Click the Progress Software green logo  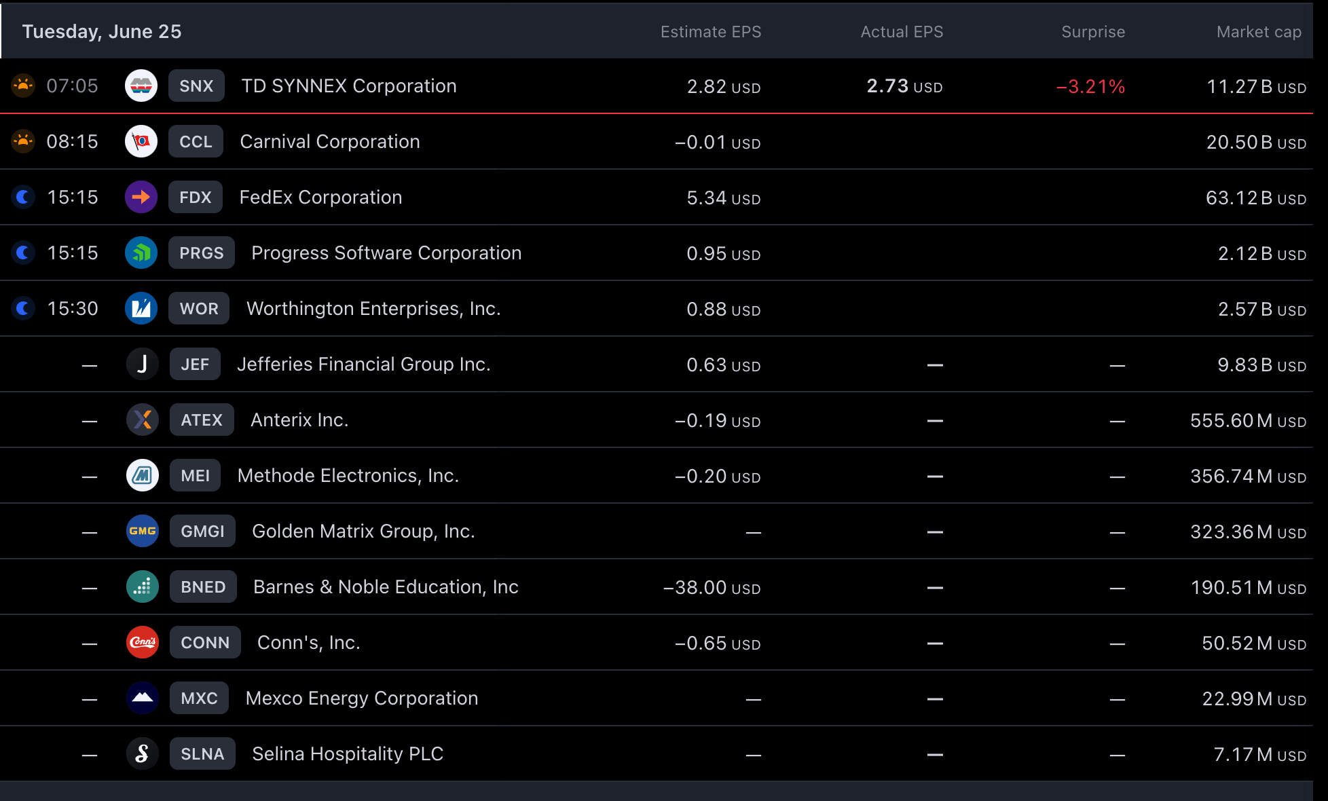pyautogui.click(x=141, y=253)
